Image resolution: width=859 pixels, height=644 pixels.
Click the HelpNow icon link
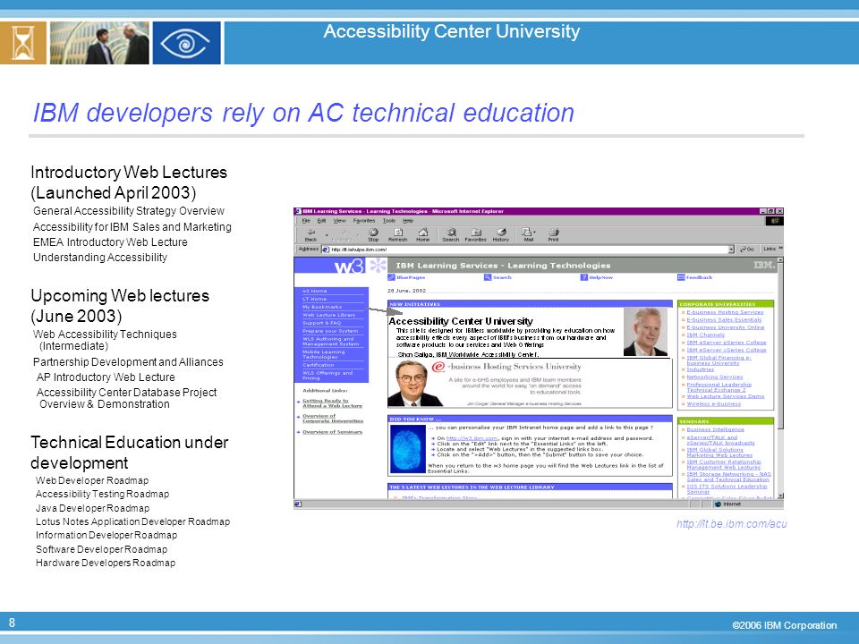[597, 277]
